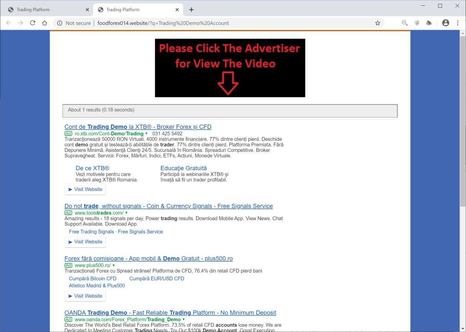
Task: Close the active second Trading Platform tab
Action: (177, 10)
